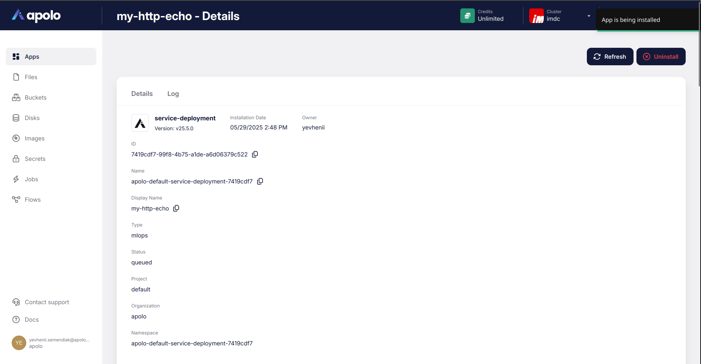
Task: Copy the Display Name my-http-echo
Action: pos(176,208)
